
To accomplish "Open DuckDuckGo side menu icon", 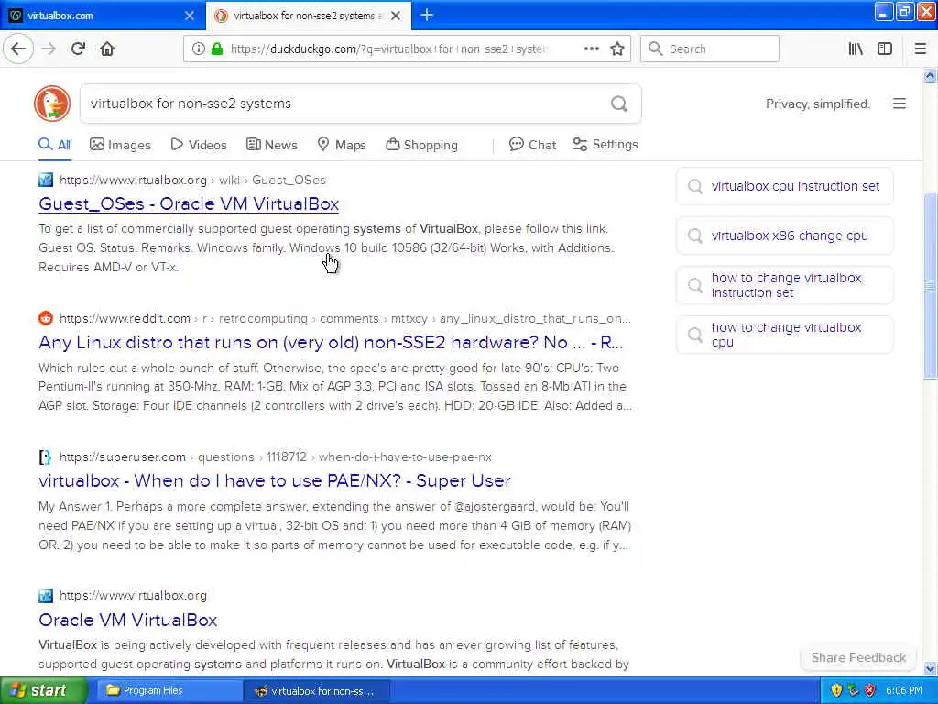I will (x=900, y=104).
